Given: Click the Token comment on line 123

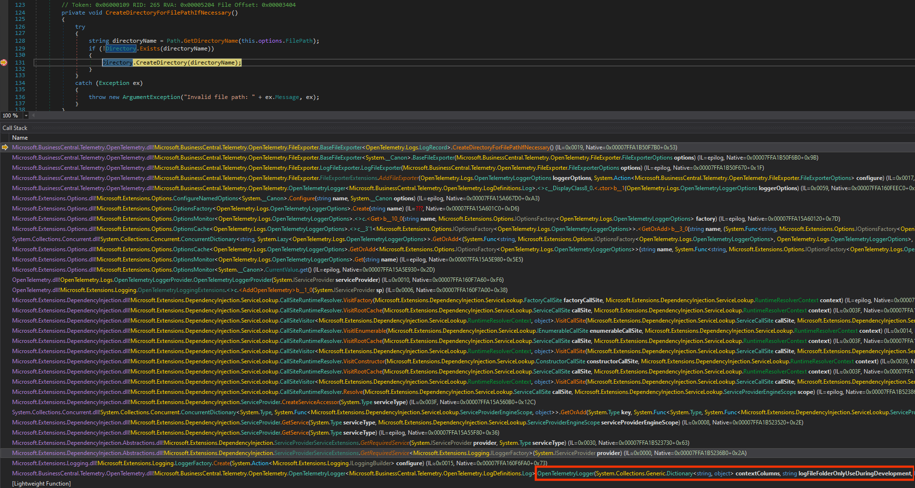Looking at the screenshot, I should [178, 5].
